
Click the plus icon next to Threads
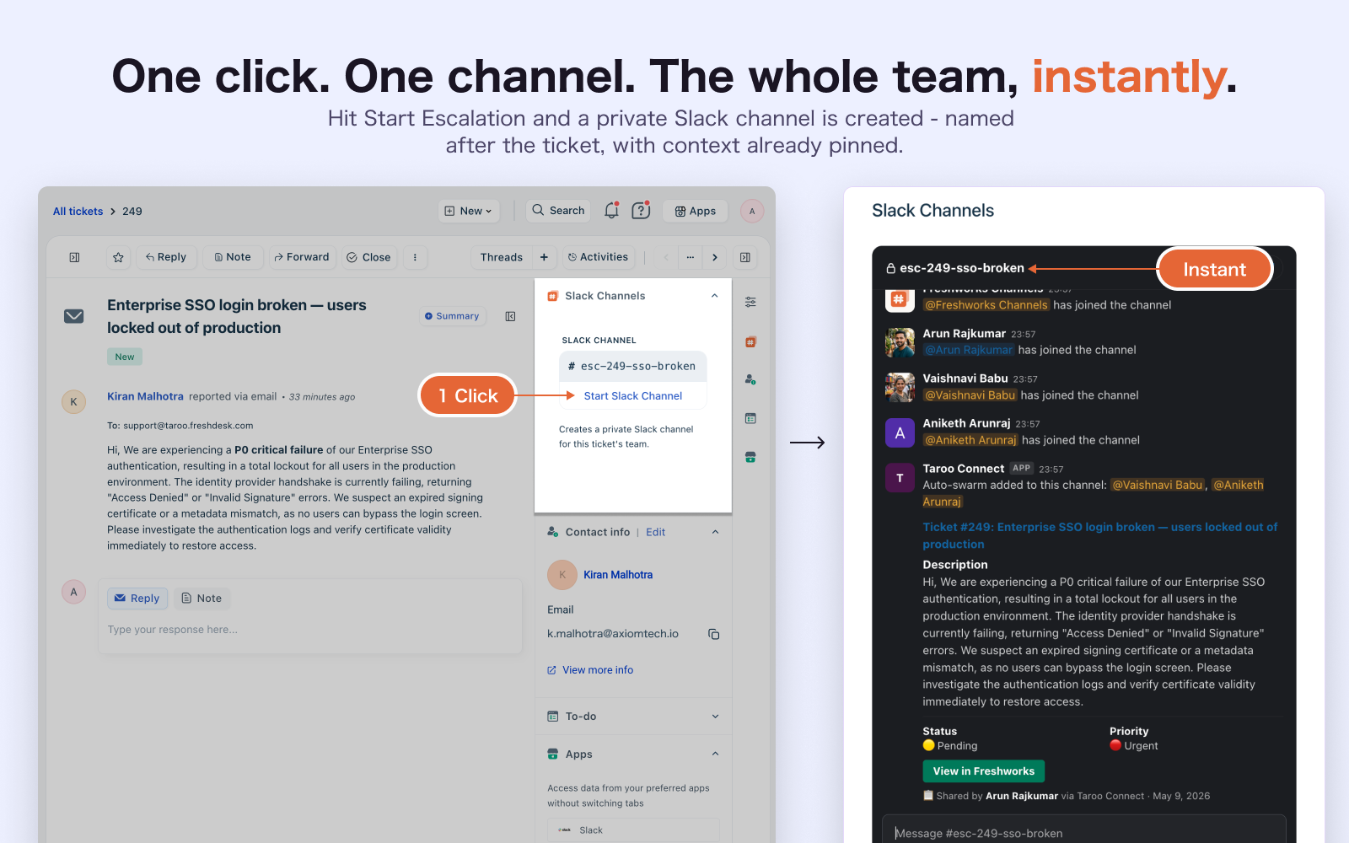pyautogui.click(x=544, y=257)
